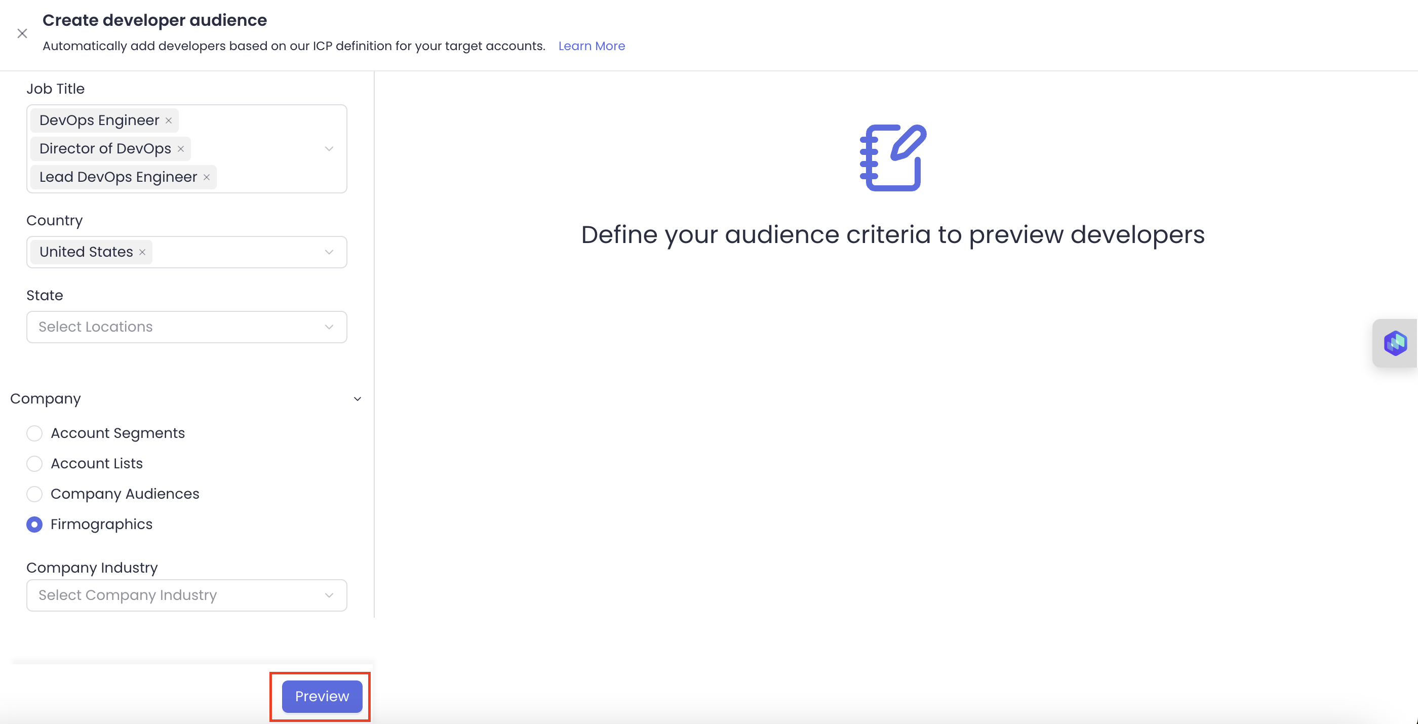Remove the Director of DevOps tag
This screenshot has width=1418, height=724.
(181, 149)
